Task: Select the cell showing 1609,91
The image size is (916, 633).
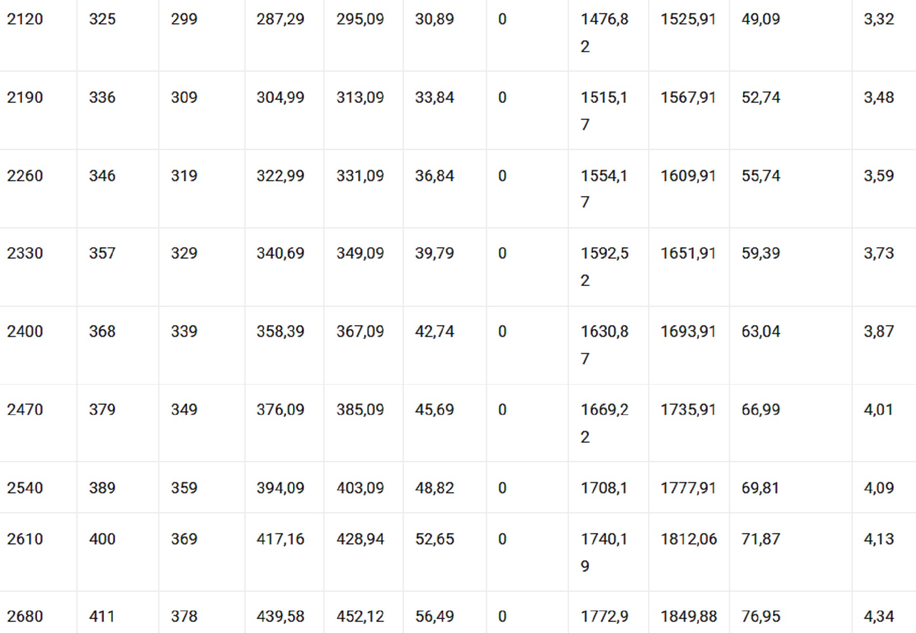Action: [688, 176]
